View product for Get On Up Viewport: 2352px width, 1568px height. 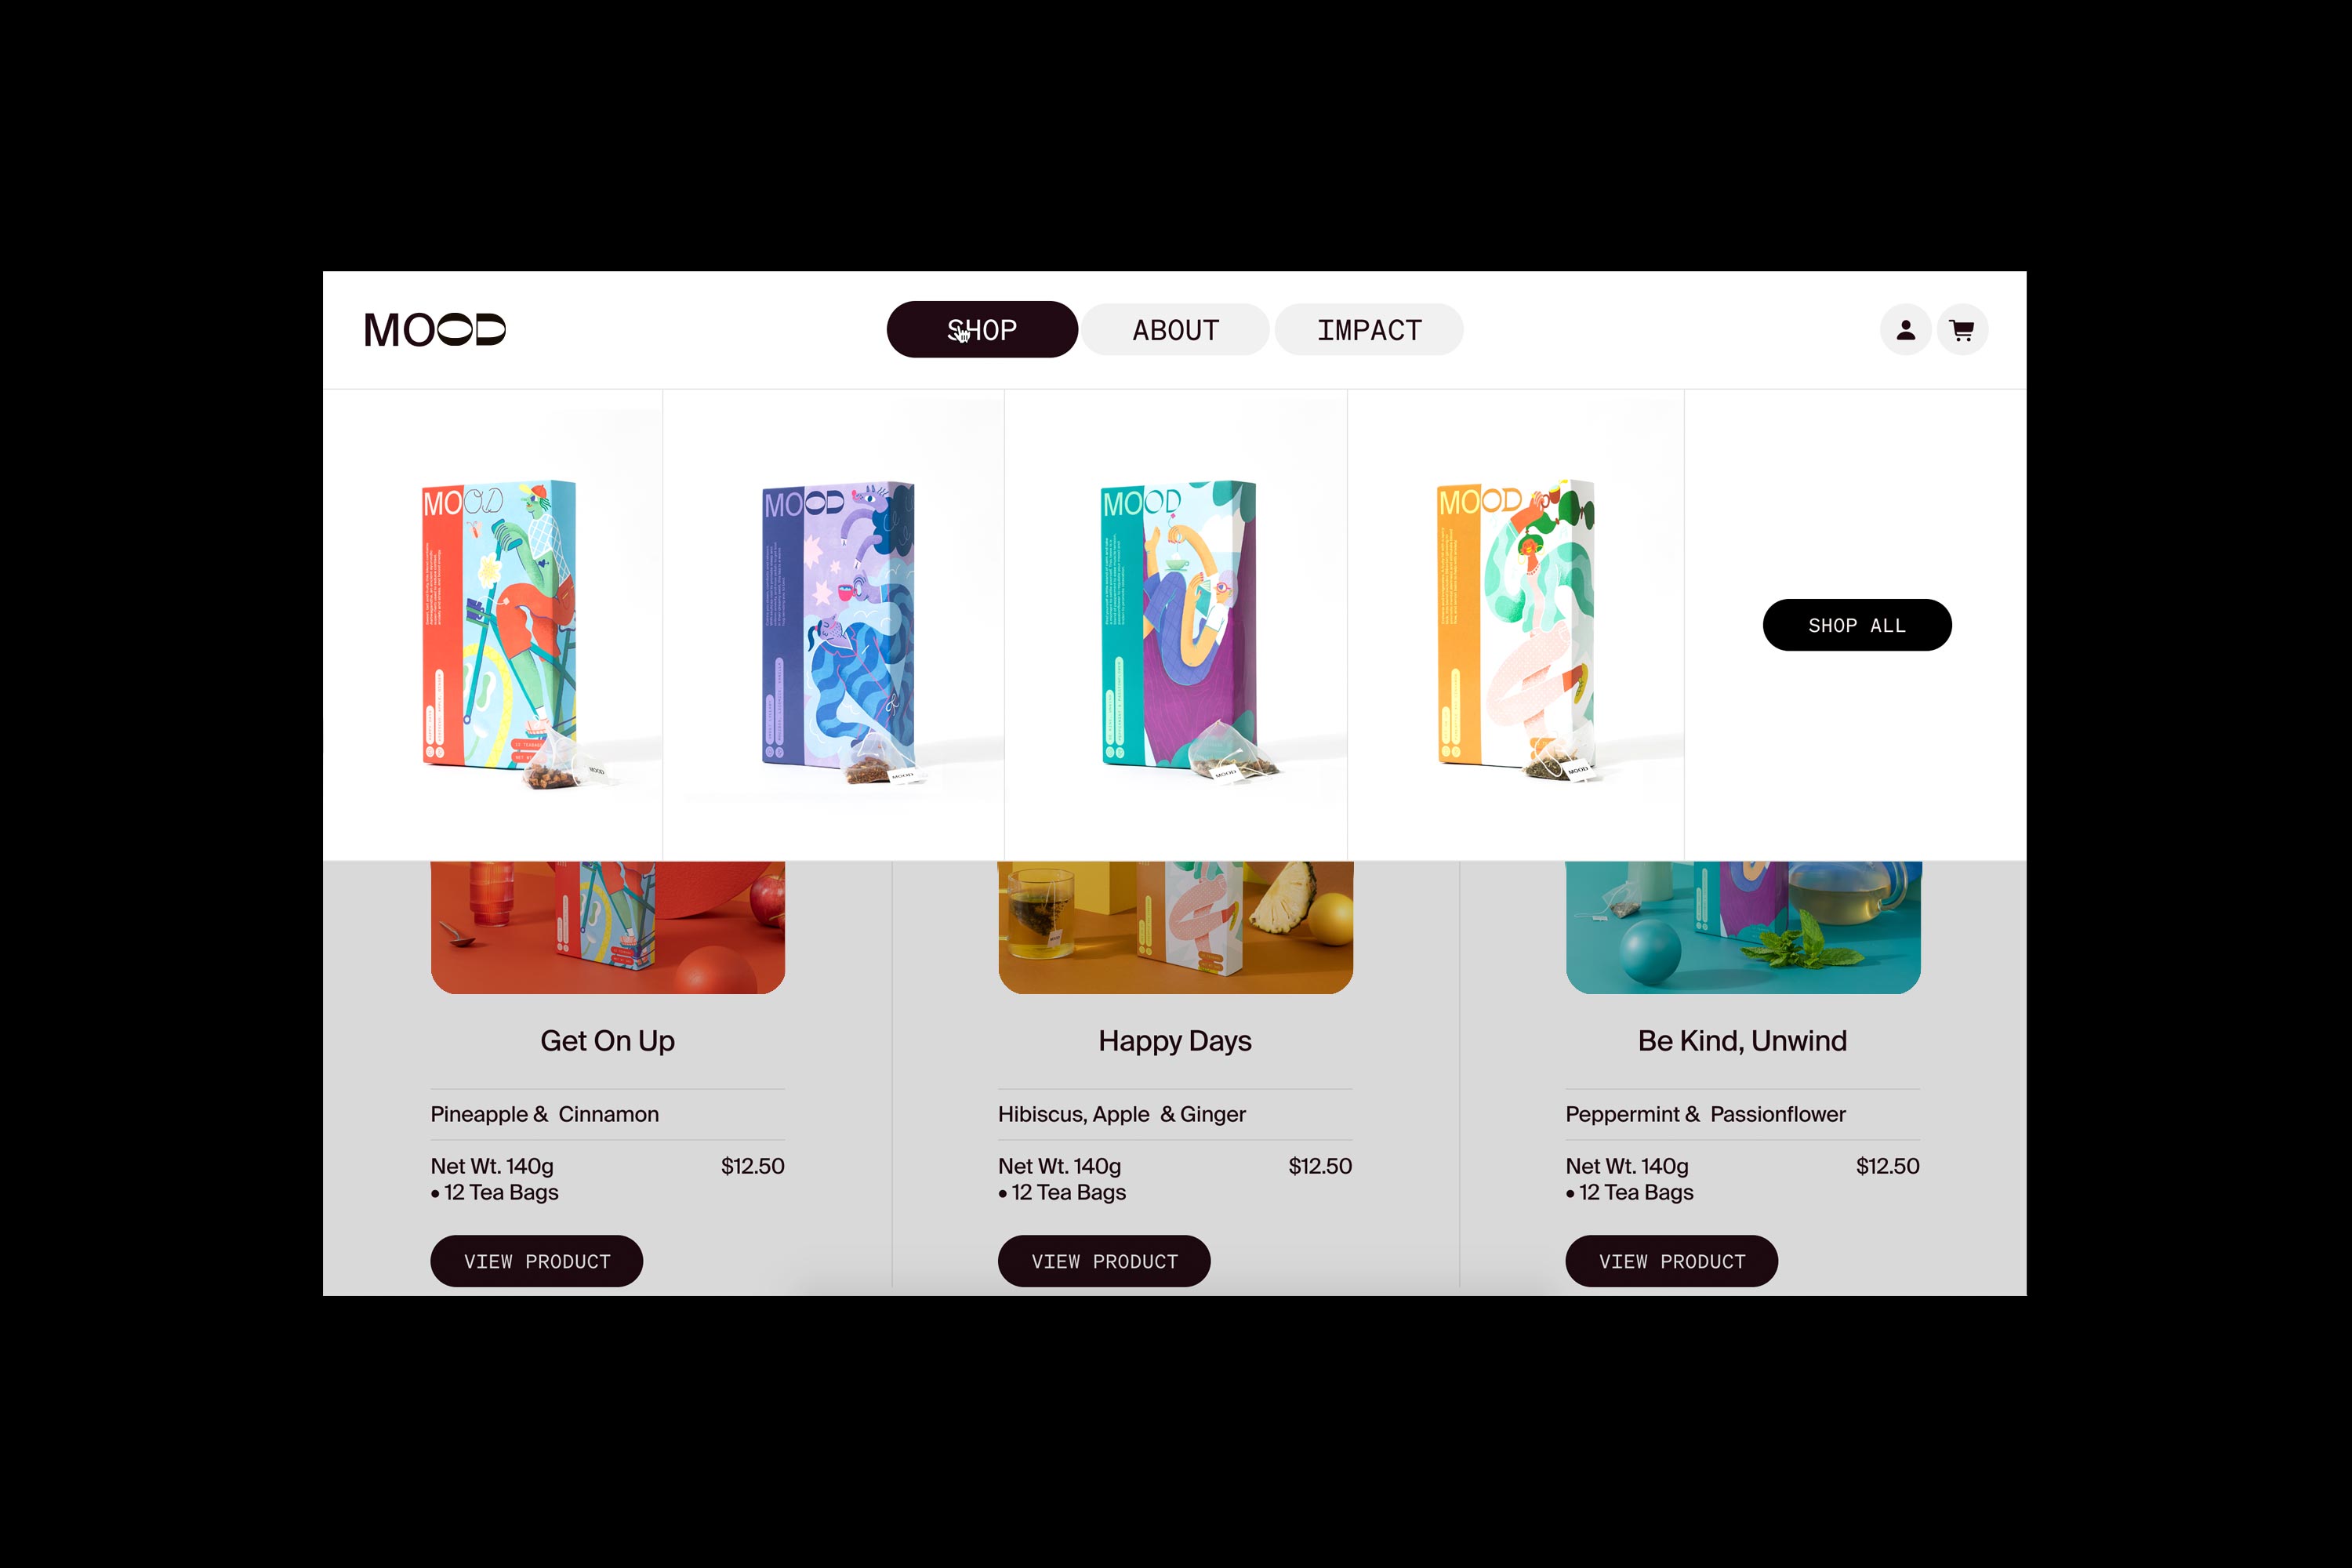pos(537,1261)
